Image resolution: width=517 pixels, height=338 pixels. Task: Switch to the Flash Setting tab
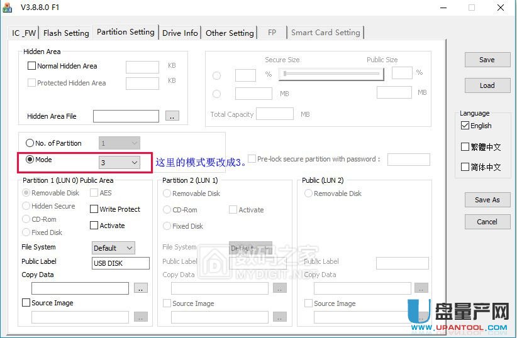[66, 33]
